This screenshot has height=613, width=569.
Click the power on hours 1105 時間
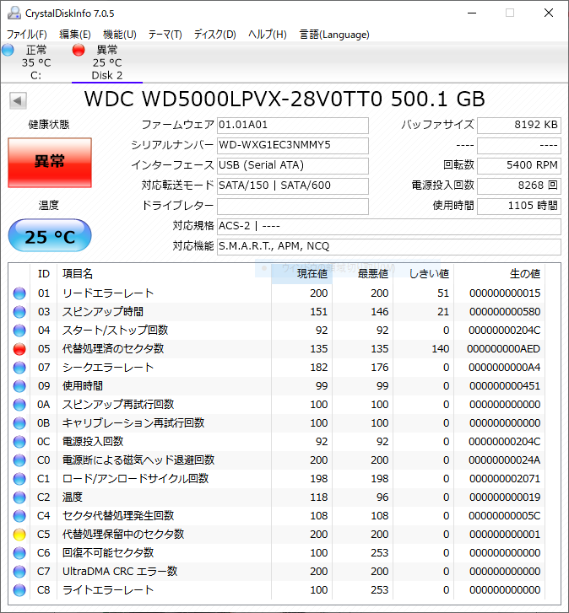coord(519,206)
